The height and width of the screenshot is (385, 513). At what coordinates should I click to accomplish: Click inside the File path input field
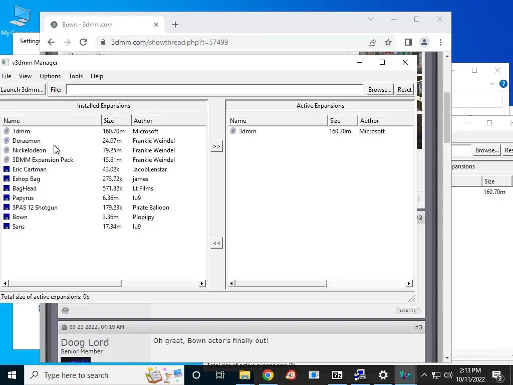coord(214,89)
